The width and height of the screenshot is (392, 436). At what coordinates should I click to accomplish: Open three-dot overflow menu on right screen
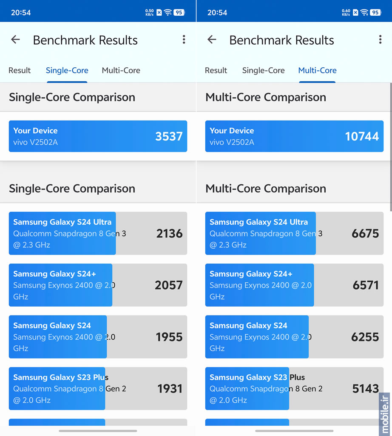pos(380,40)
